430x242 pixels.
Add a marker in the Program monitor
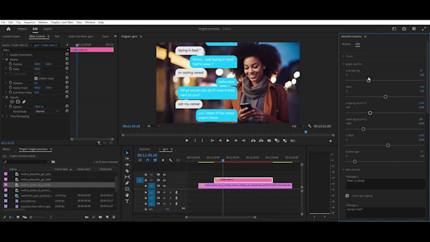tap(187, 141)
